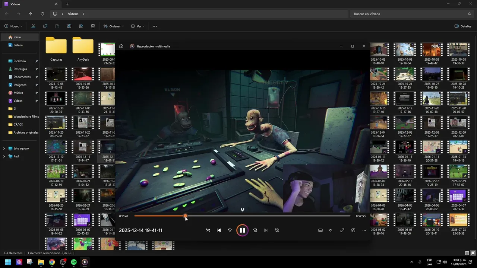Open the Ver view dropdown
The height and width of the screenshot is (268, 477).
coord(138,26)
